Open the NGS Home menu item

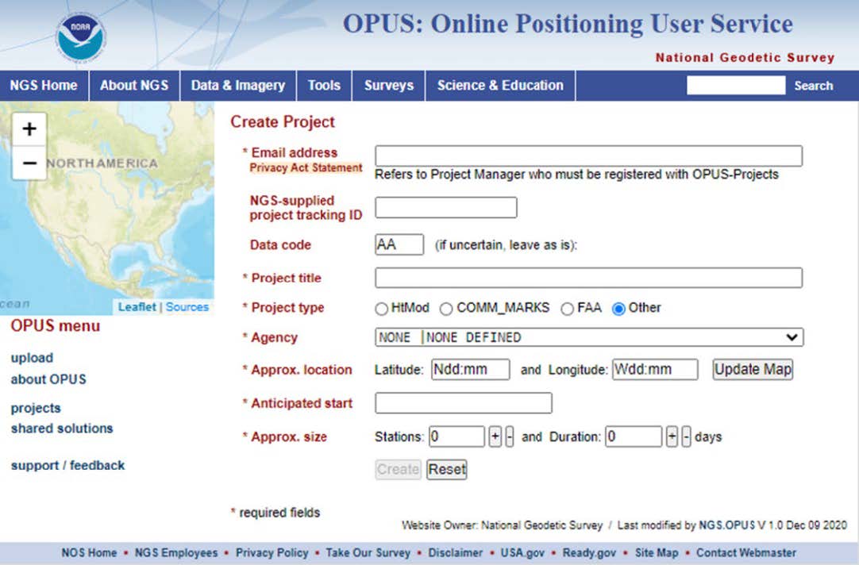[x=44, y=86]
